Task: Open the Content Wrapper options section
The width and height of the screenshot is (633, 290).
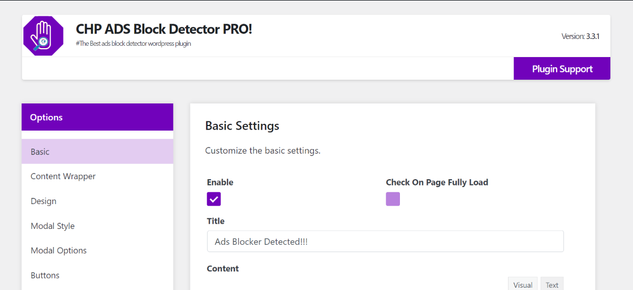Action: [97, 176]
